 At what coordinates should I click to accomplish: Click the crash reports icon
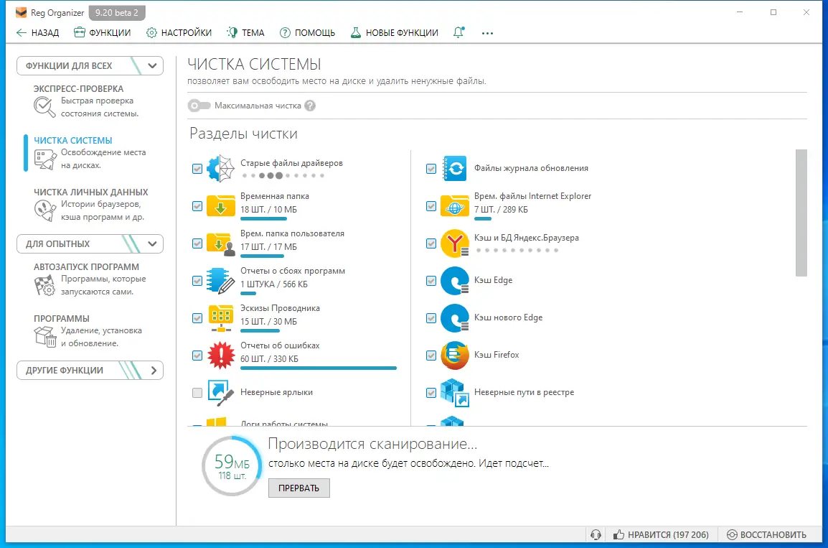(x=220, y=281)
